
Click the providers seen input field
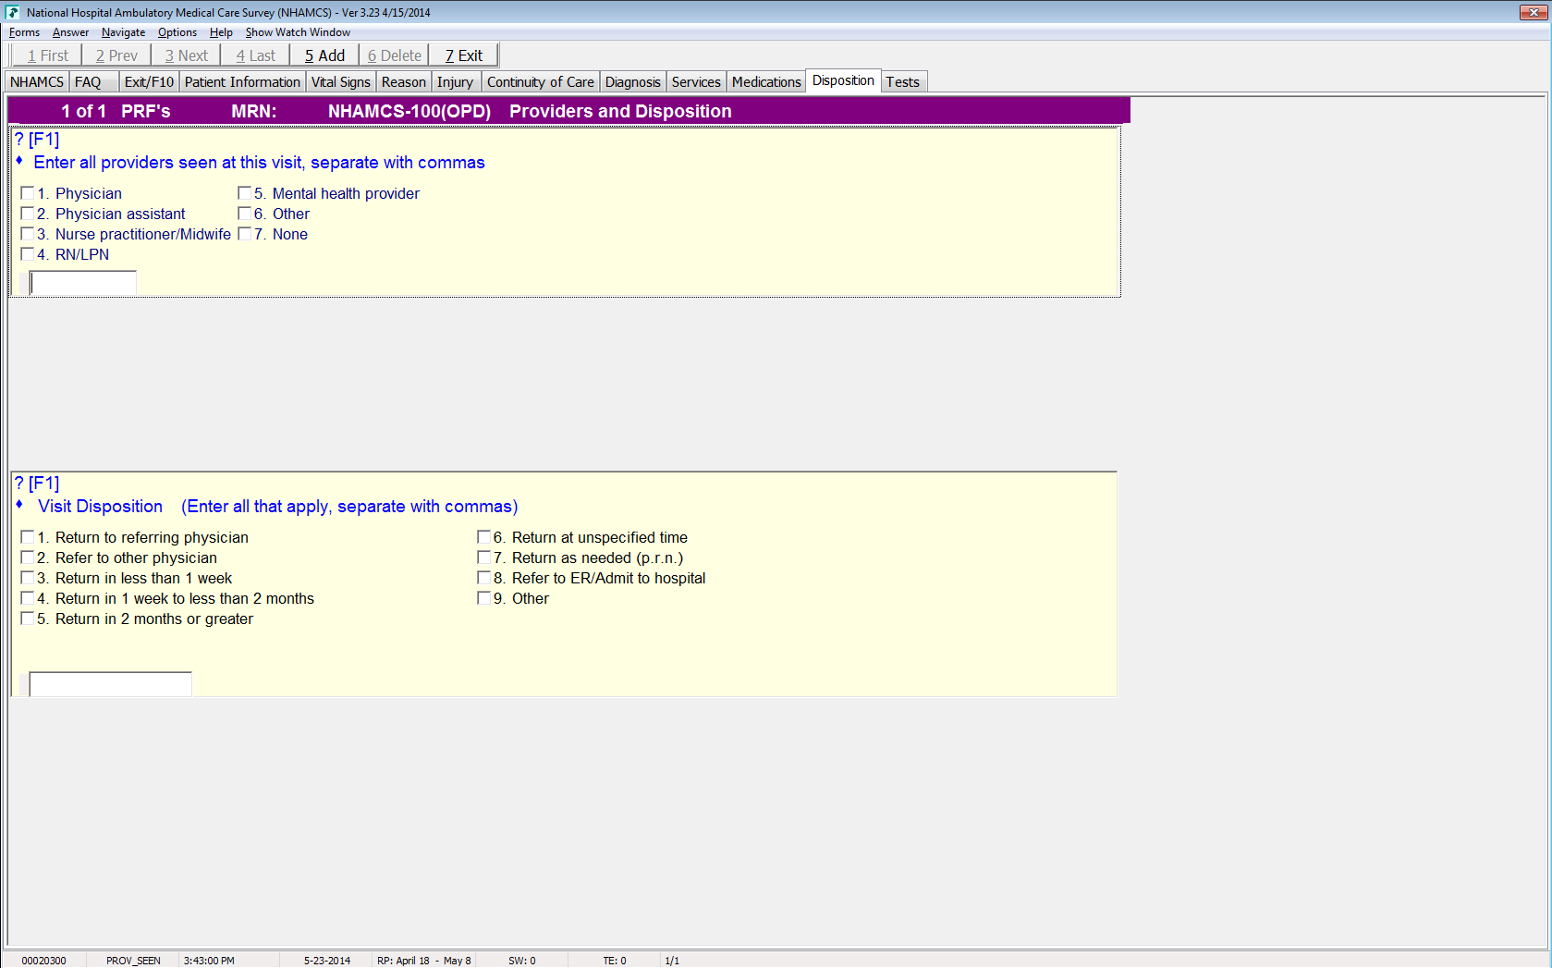(83, 283)
